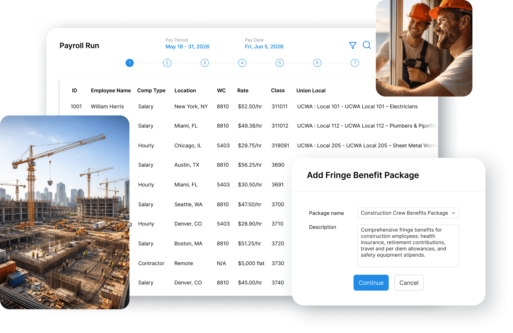Click the $45.00/hr rate cell
This screenshot has width=513, height=333.
point(250,283)
